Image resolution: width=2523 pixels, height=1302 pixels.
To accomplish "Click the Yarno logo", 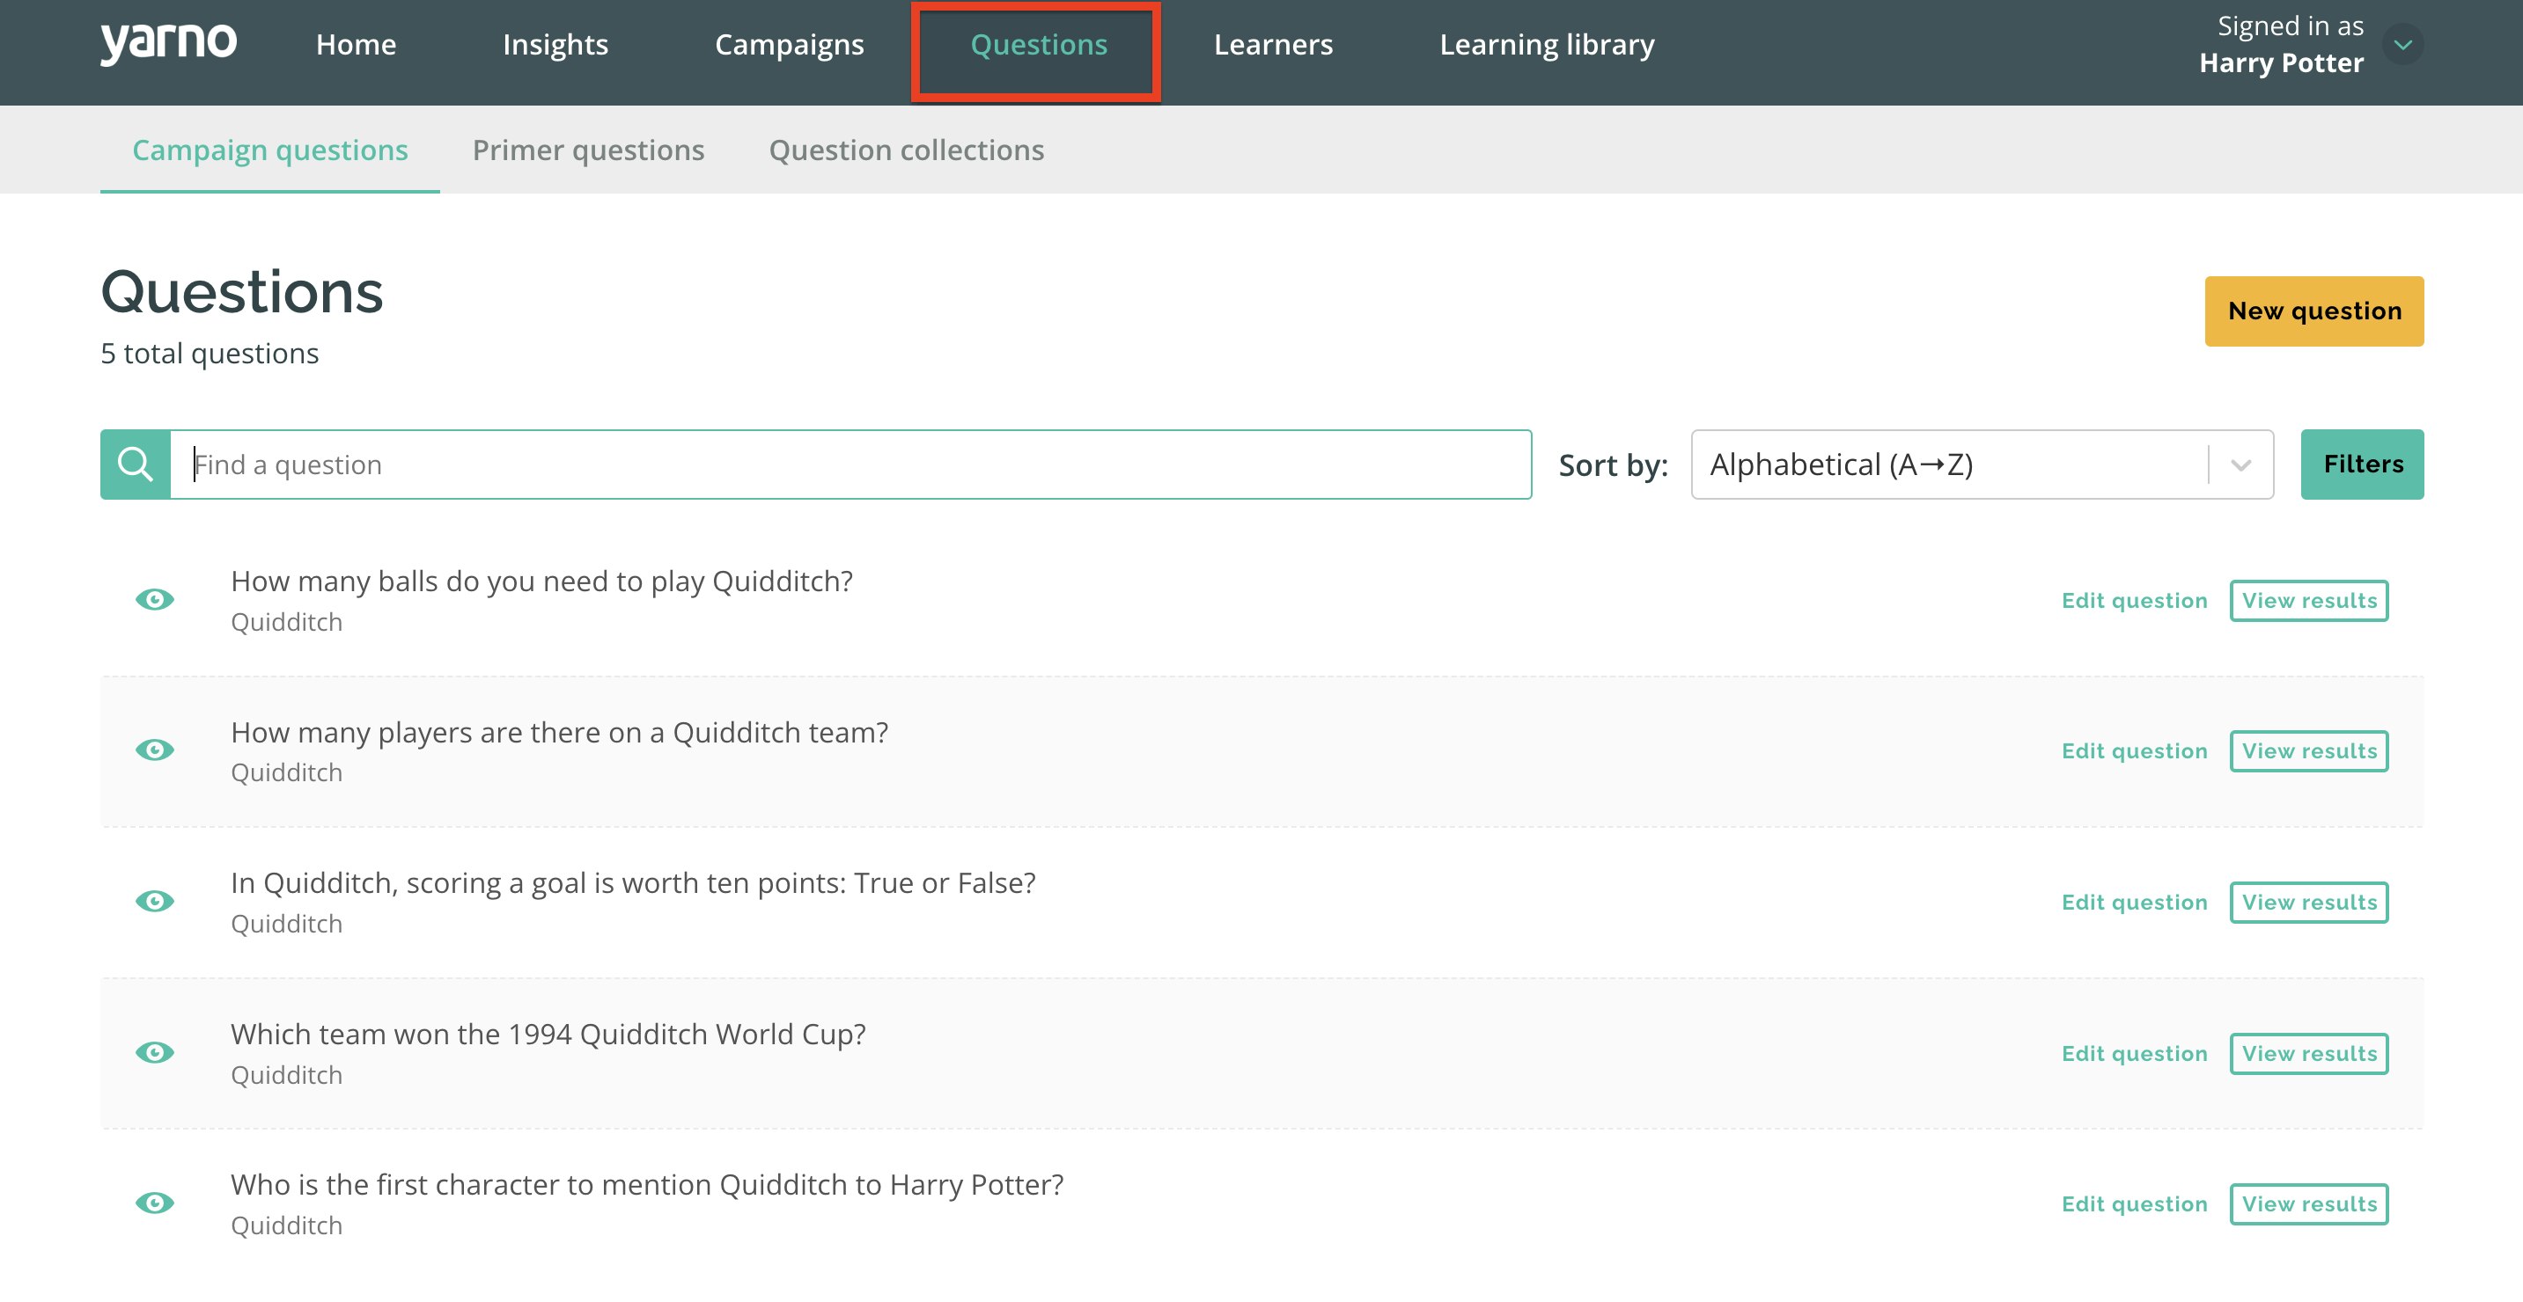I will coord(168,43).
